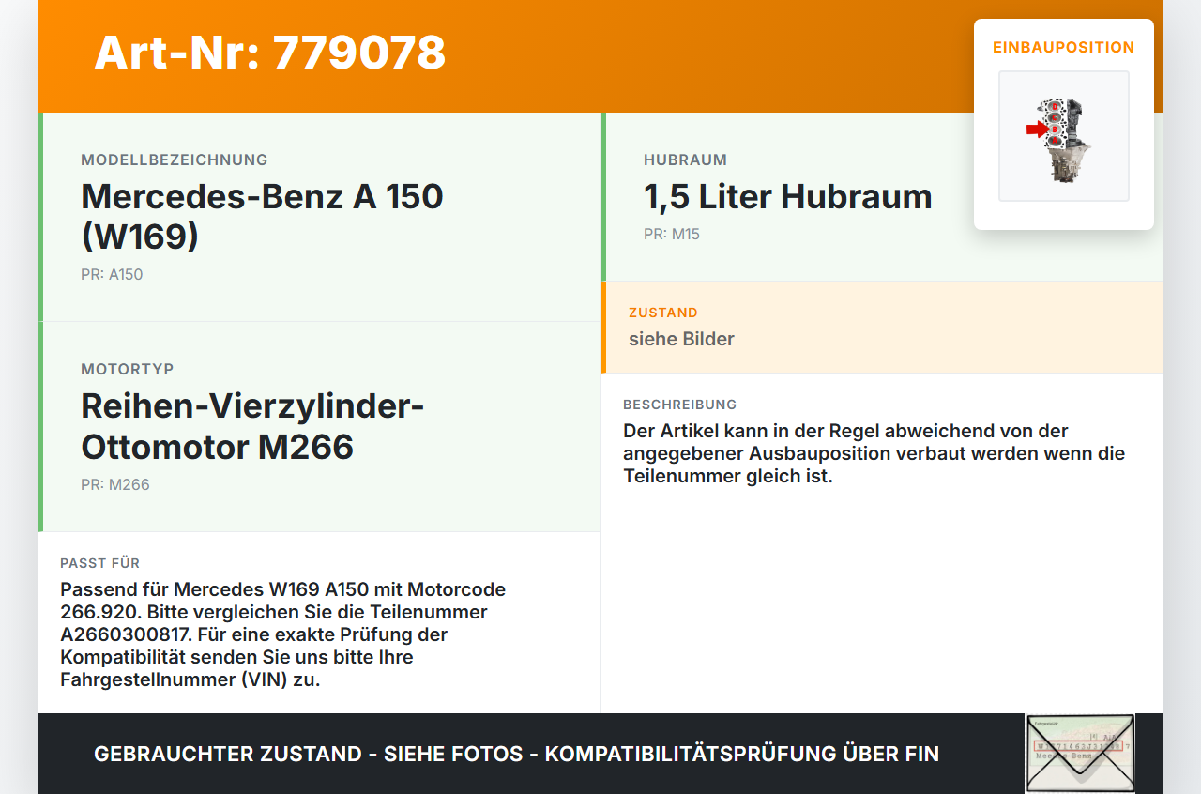Screen dimensions: 1201x794
Task: Select the PR: M266 code
Action: pyautogui.click(x=115, y=484)
